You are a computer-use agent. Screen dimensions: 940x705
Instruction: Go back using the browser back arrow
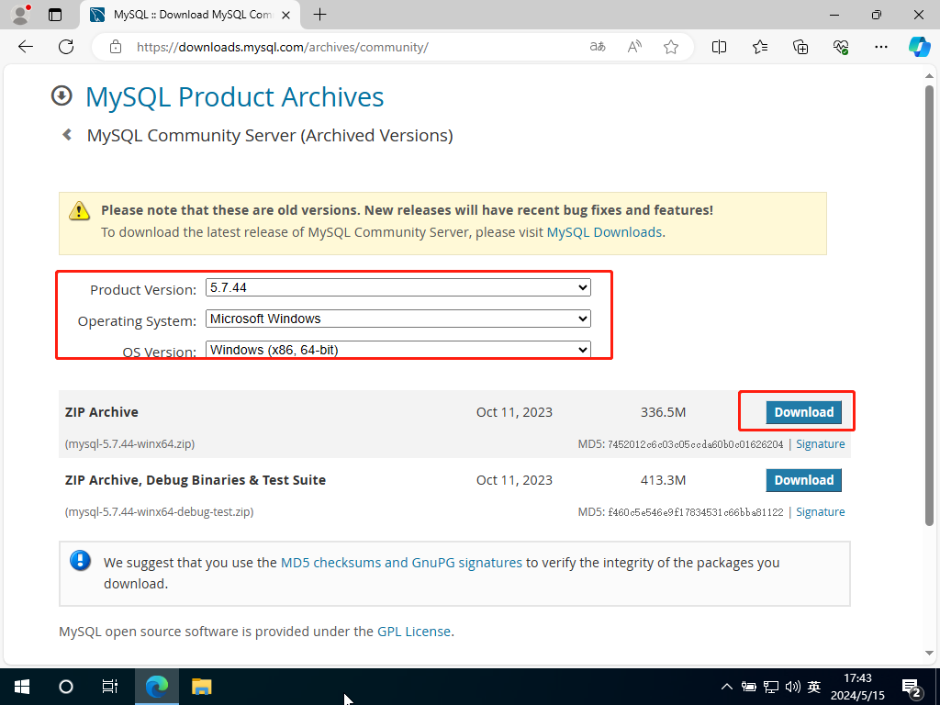[x=26, y=47]
